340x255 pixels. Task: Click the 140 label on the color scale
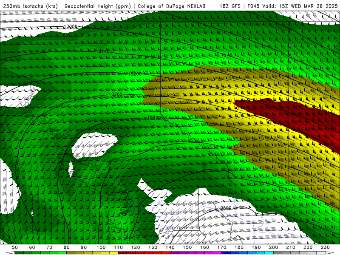pos(170,247)
